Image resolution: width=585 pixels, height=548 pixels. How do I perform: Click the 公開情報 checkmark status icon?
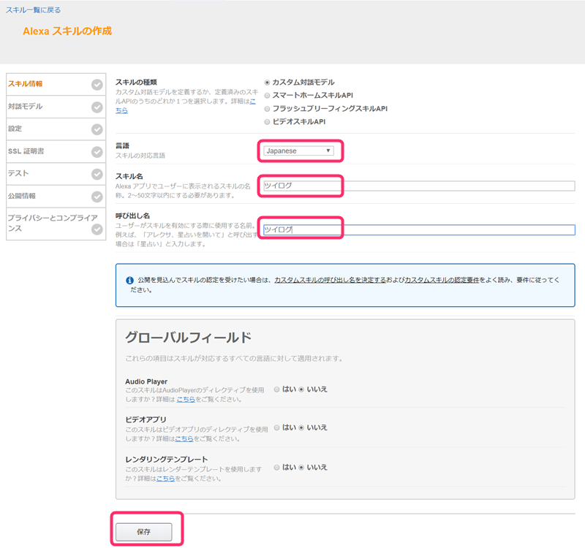(x=97, y=197)
